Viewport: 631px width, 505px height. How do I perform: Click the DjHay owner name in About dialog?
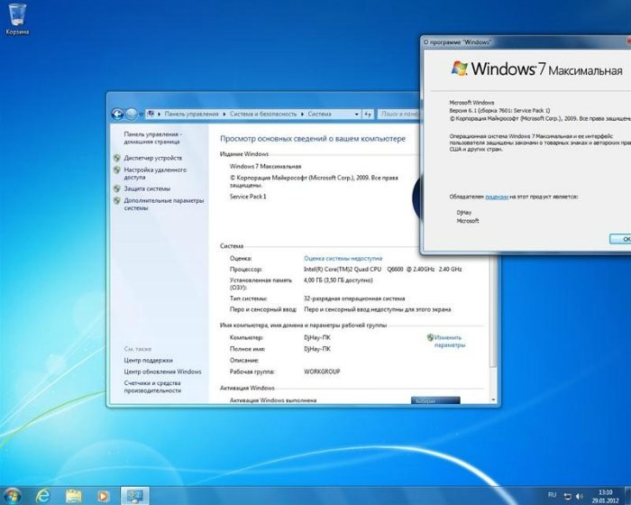(x=464, y=212)
